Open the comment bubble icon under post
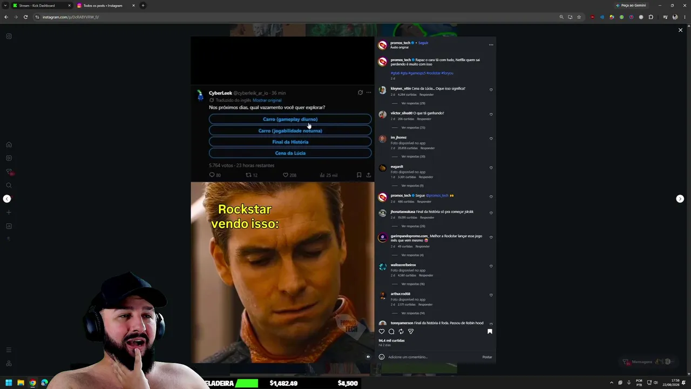 tap(391, 332)
